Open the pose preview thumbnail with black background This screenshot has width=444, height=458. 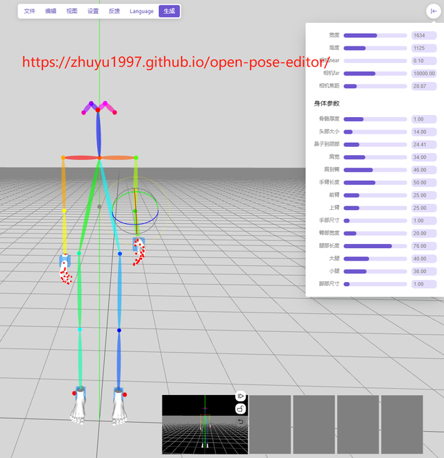(x=205, y=425)
